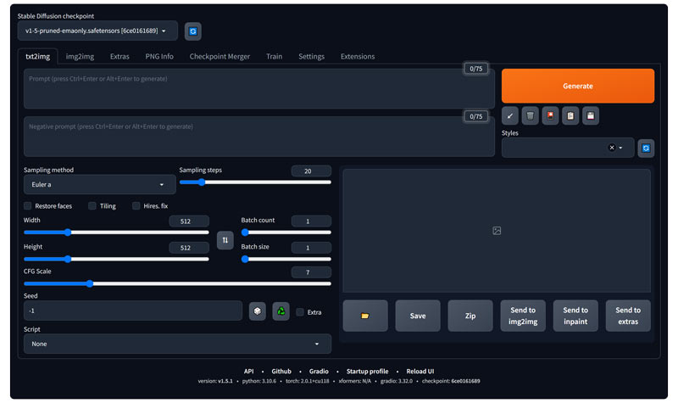Switch to the Extensions tab
Image resolution: width=678 pixels, height=403 pixels.
click(x=358, y=56)
